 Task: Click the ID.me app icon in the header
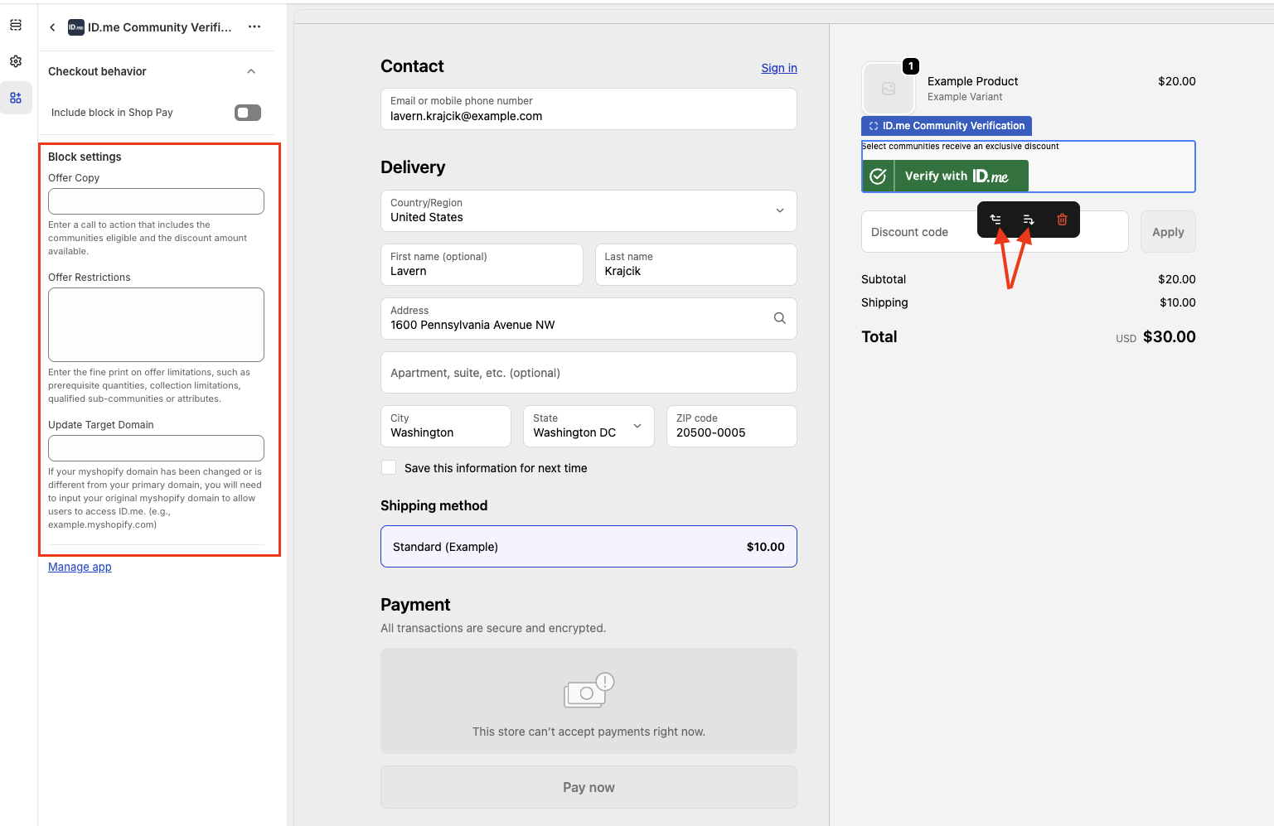click(x=75, y=27)
